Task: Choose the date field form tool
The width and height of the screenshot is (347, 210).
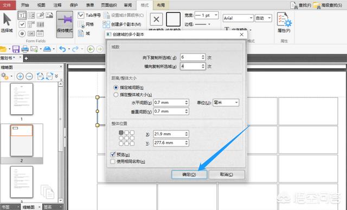Action: tap(40, 34)
